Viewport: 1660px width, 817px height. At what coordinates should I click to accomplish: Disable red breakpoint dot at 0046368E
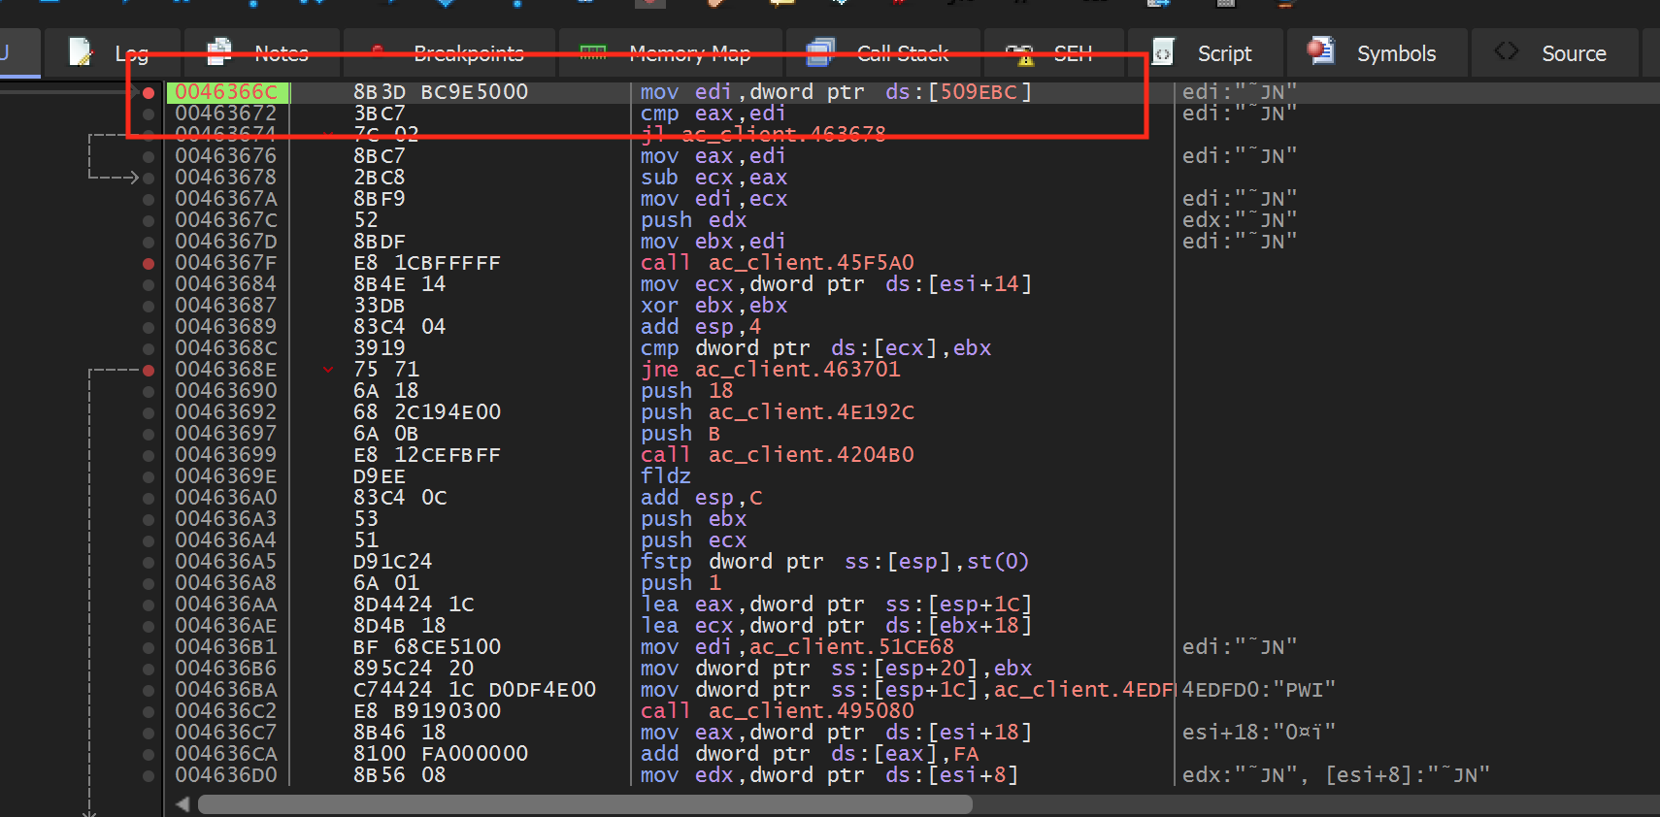(x=149, y=370)
